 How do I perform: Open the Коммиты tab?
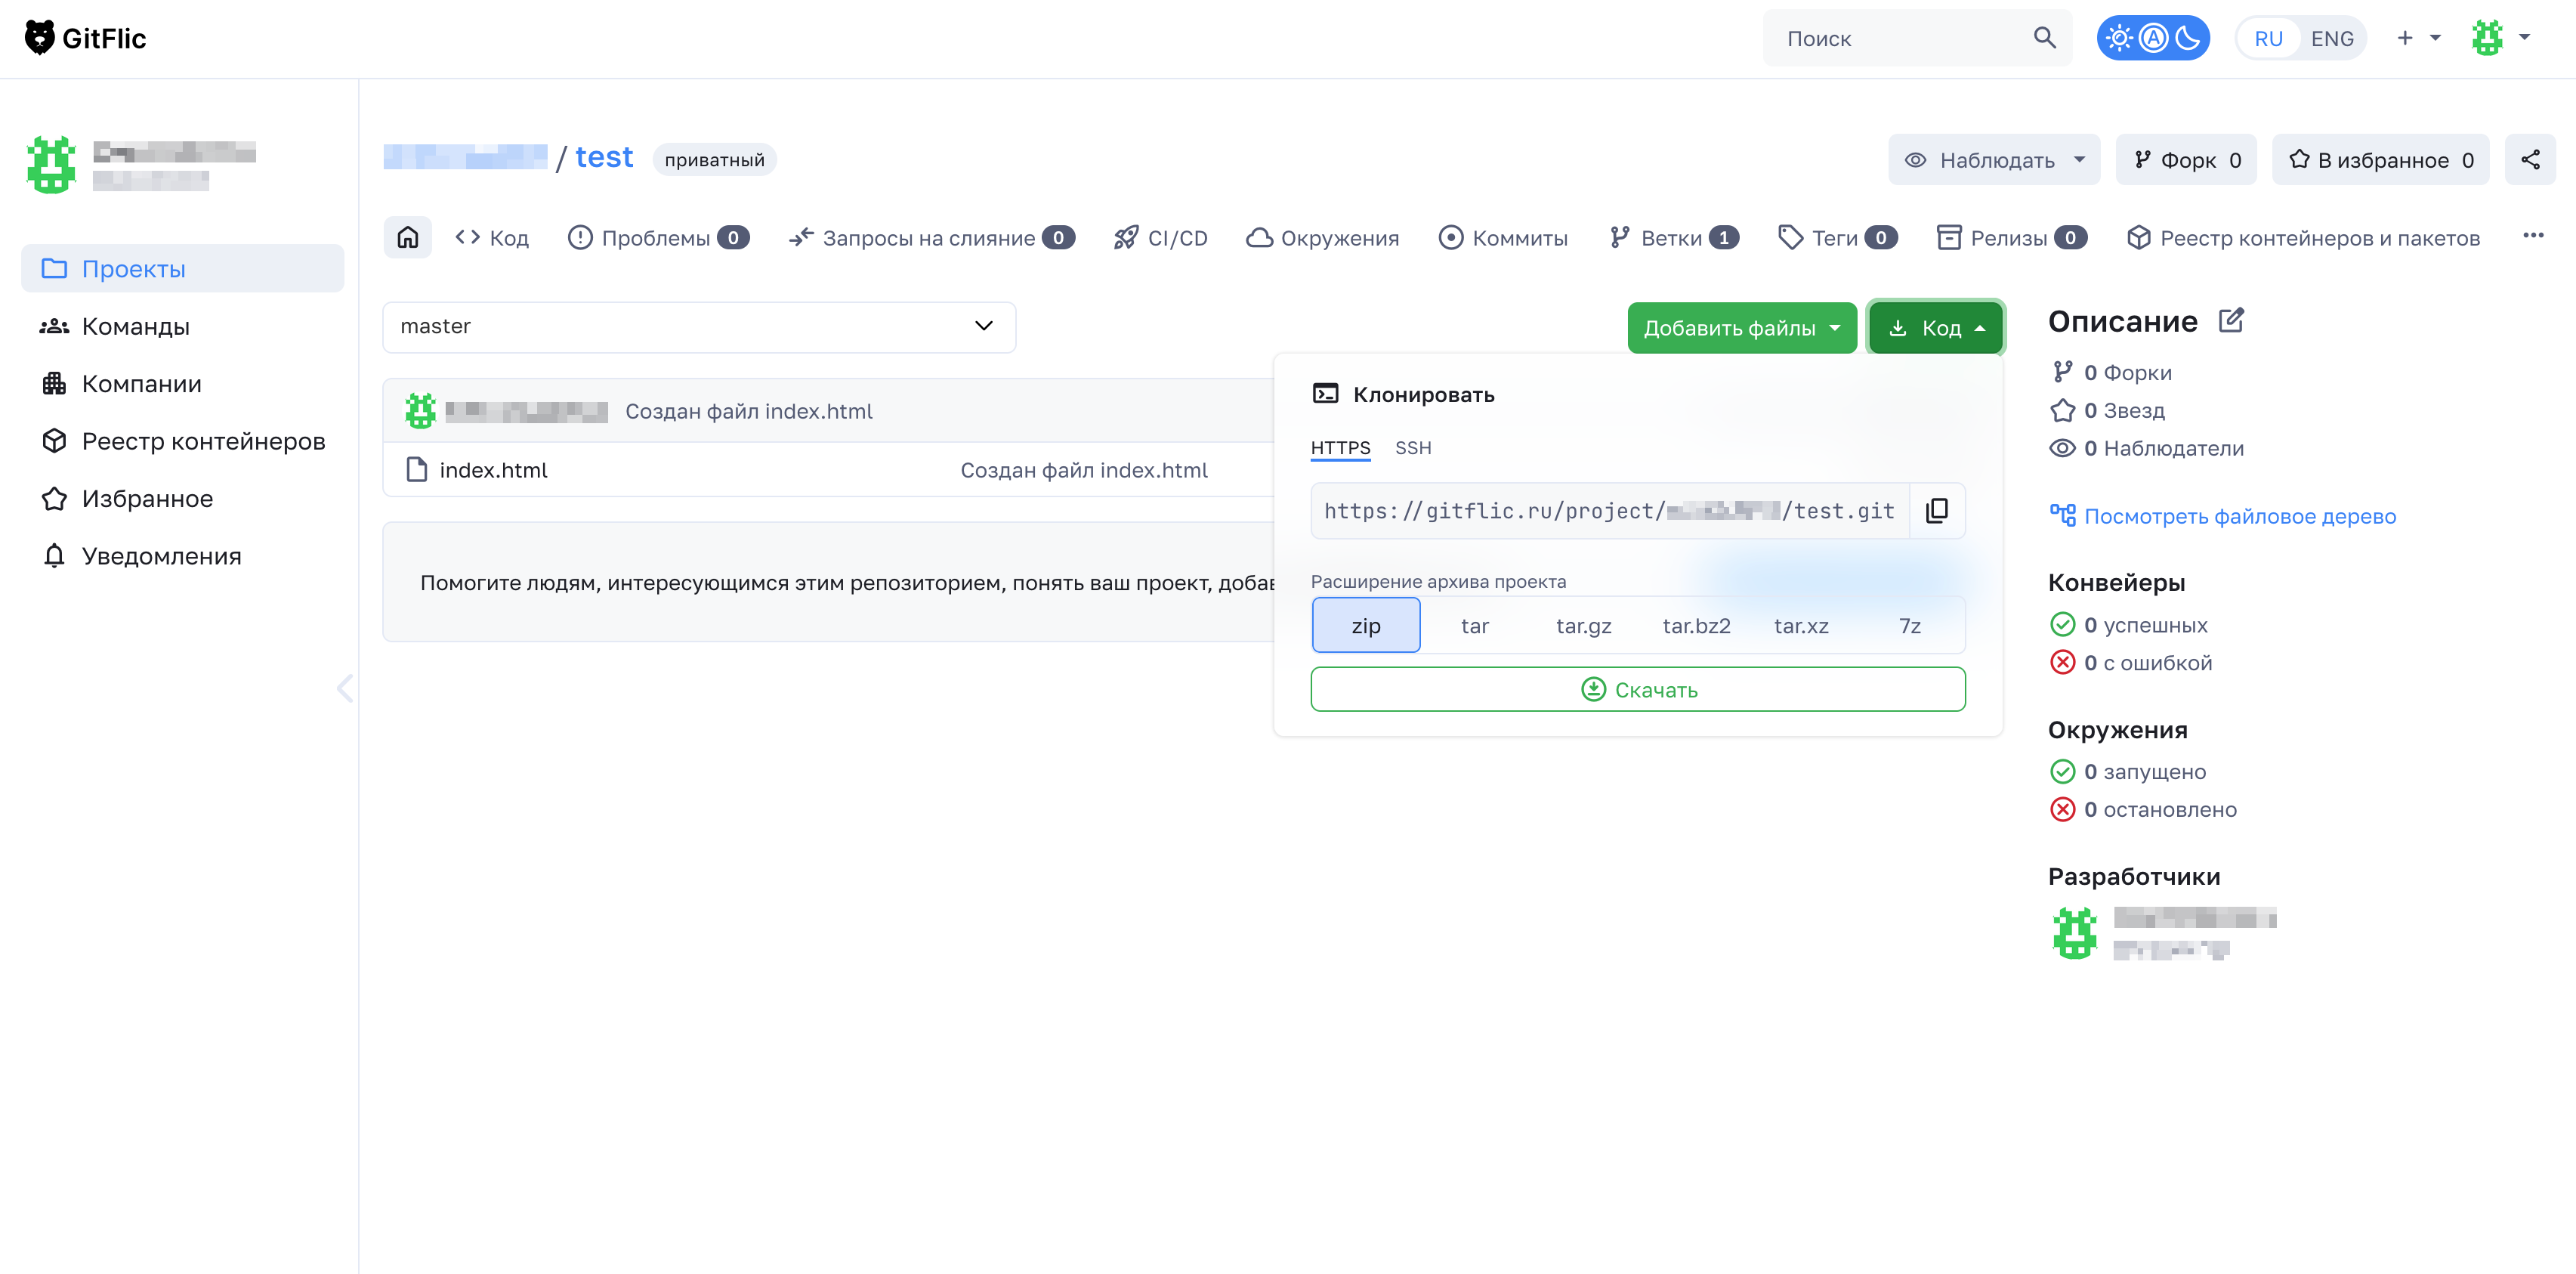tap(1503, 237)
